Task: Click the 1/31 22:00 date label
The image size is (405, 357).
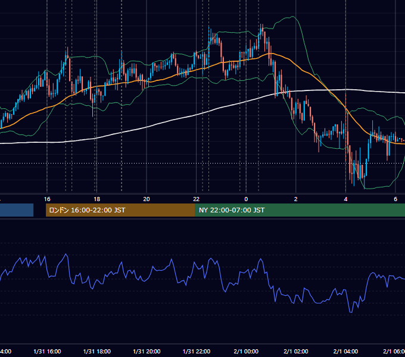Action: (x=197, y=351)
